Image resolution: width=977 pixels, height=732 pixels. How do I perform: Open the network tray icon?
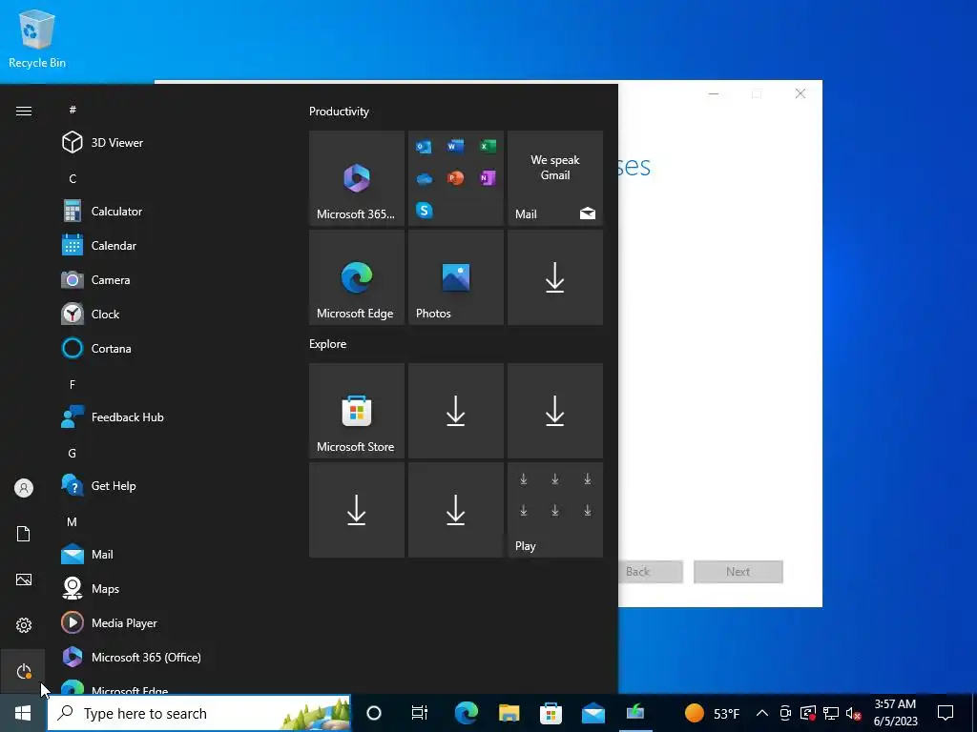pos(831,713)
